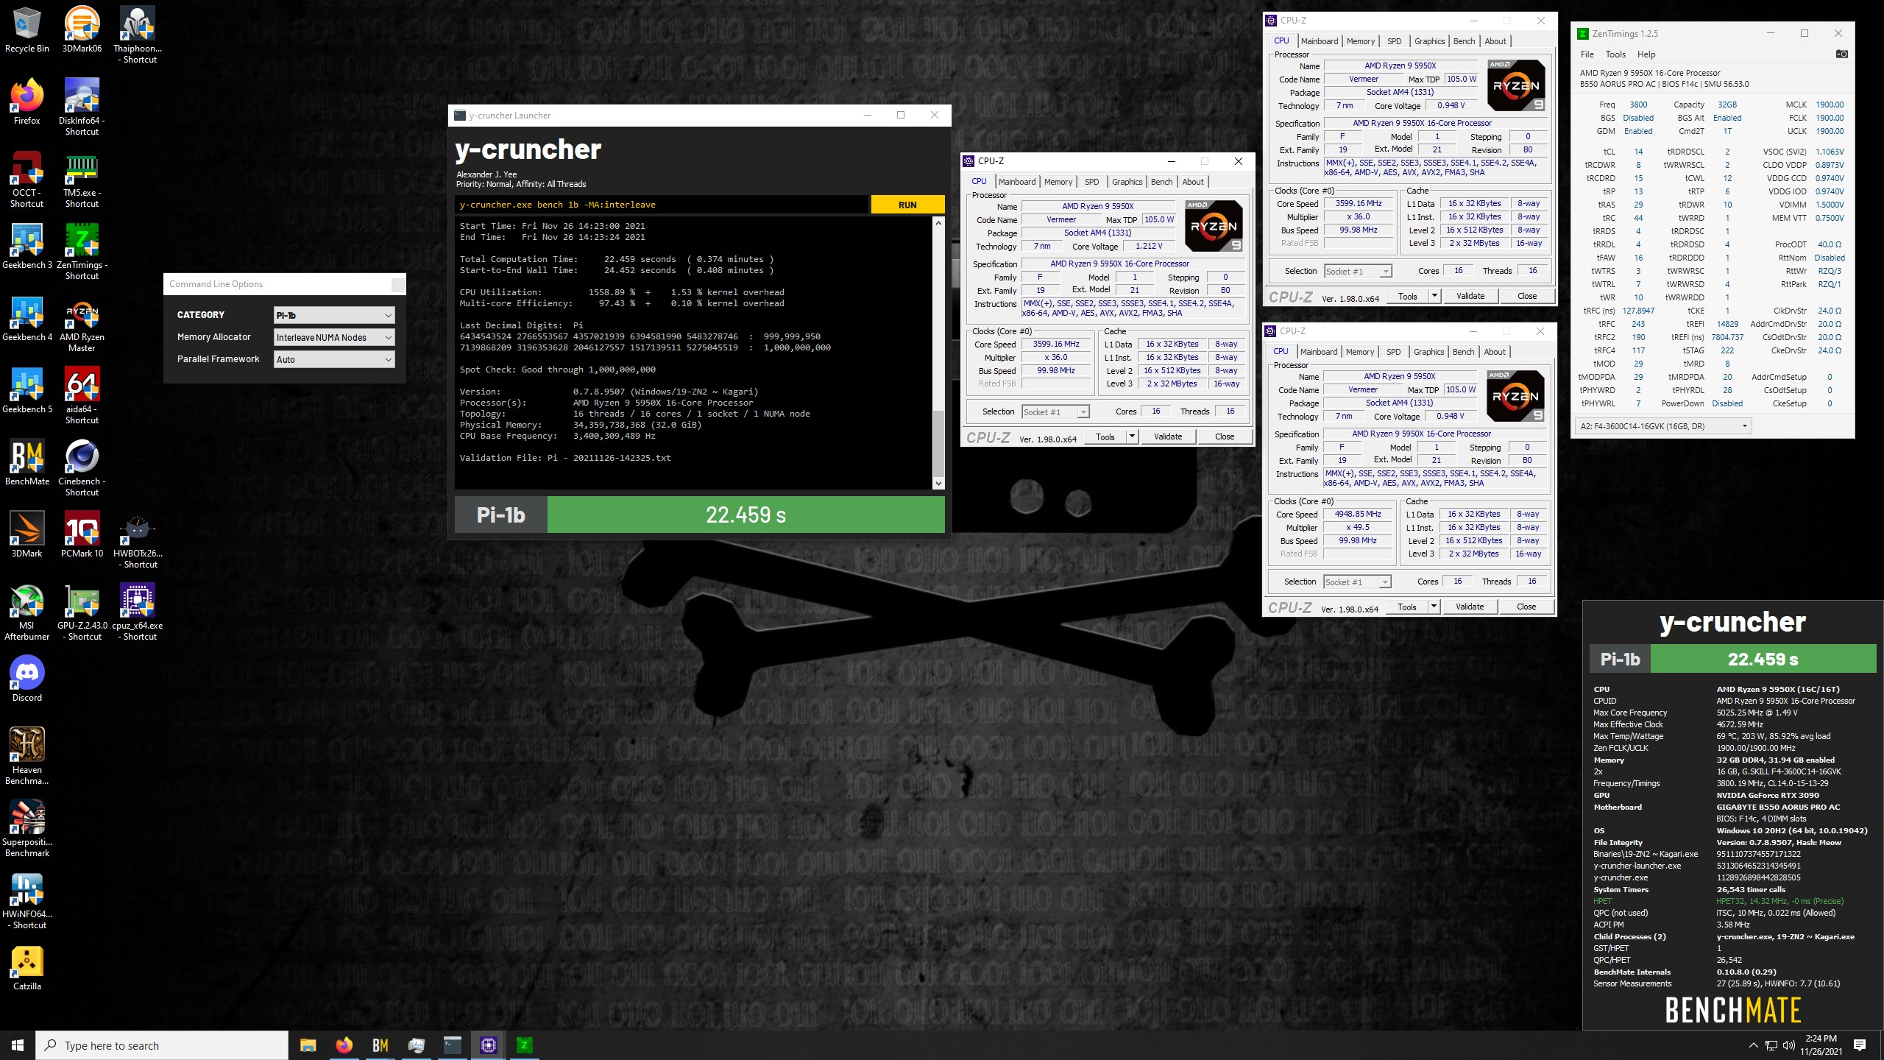The height and width of the screenshot is (1060, 1884).
Task: Open the Geekbench 4 desktop icon
Action: click(x=27, y=318)
